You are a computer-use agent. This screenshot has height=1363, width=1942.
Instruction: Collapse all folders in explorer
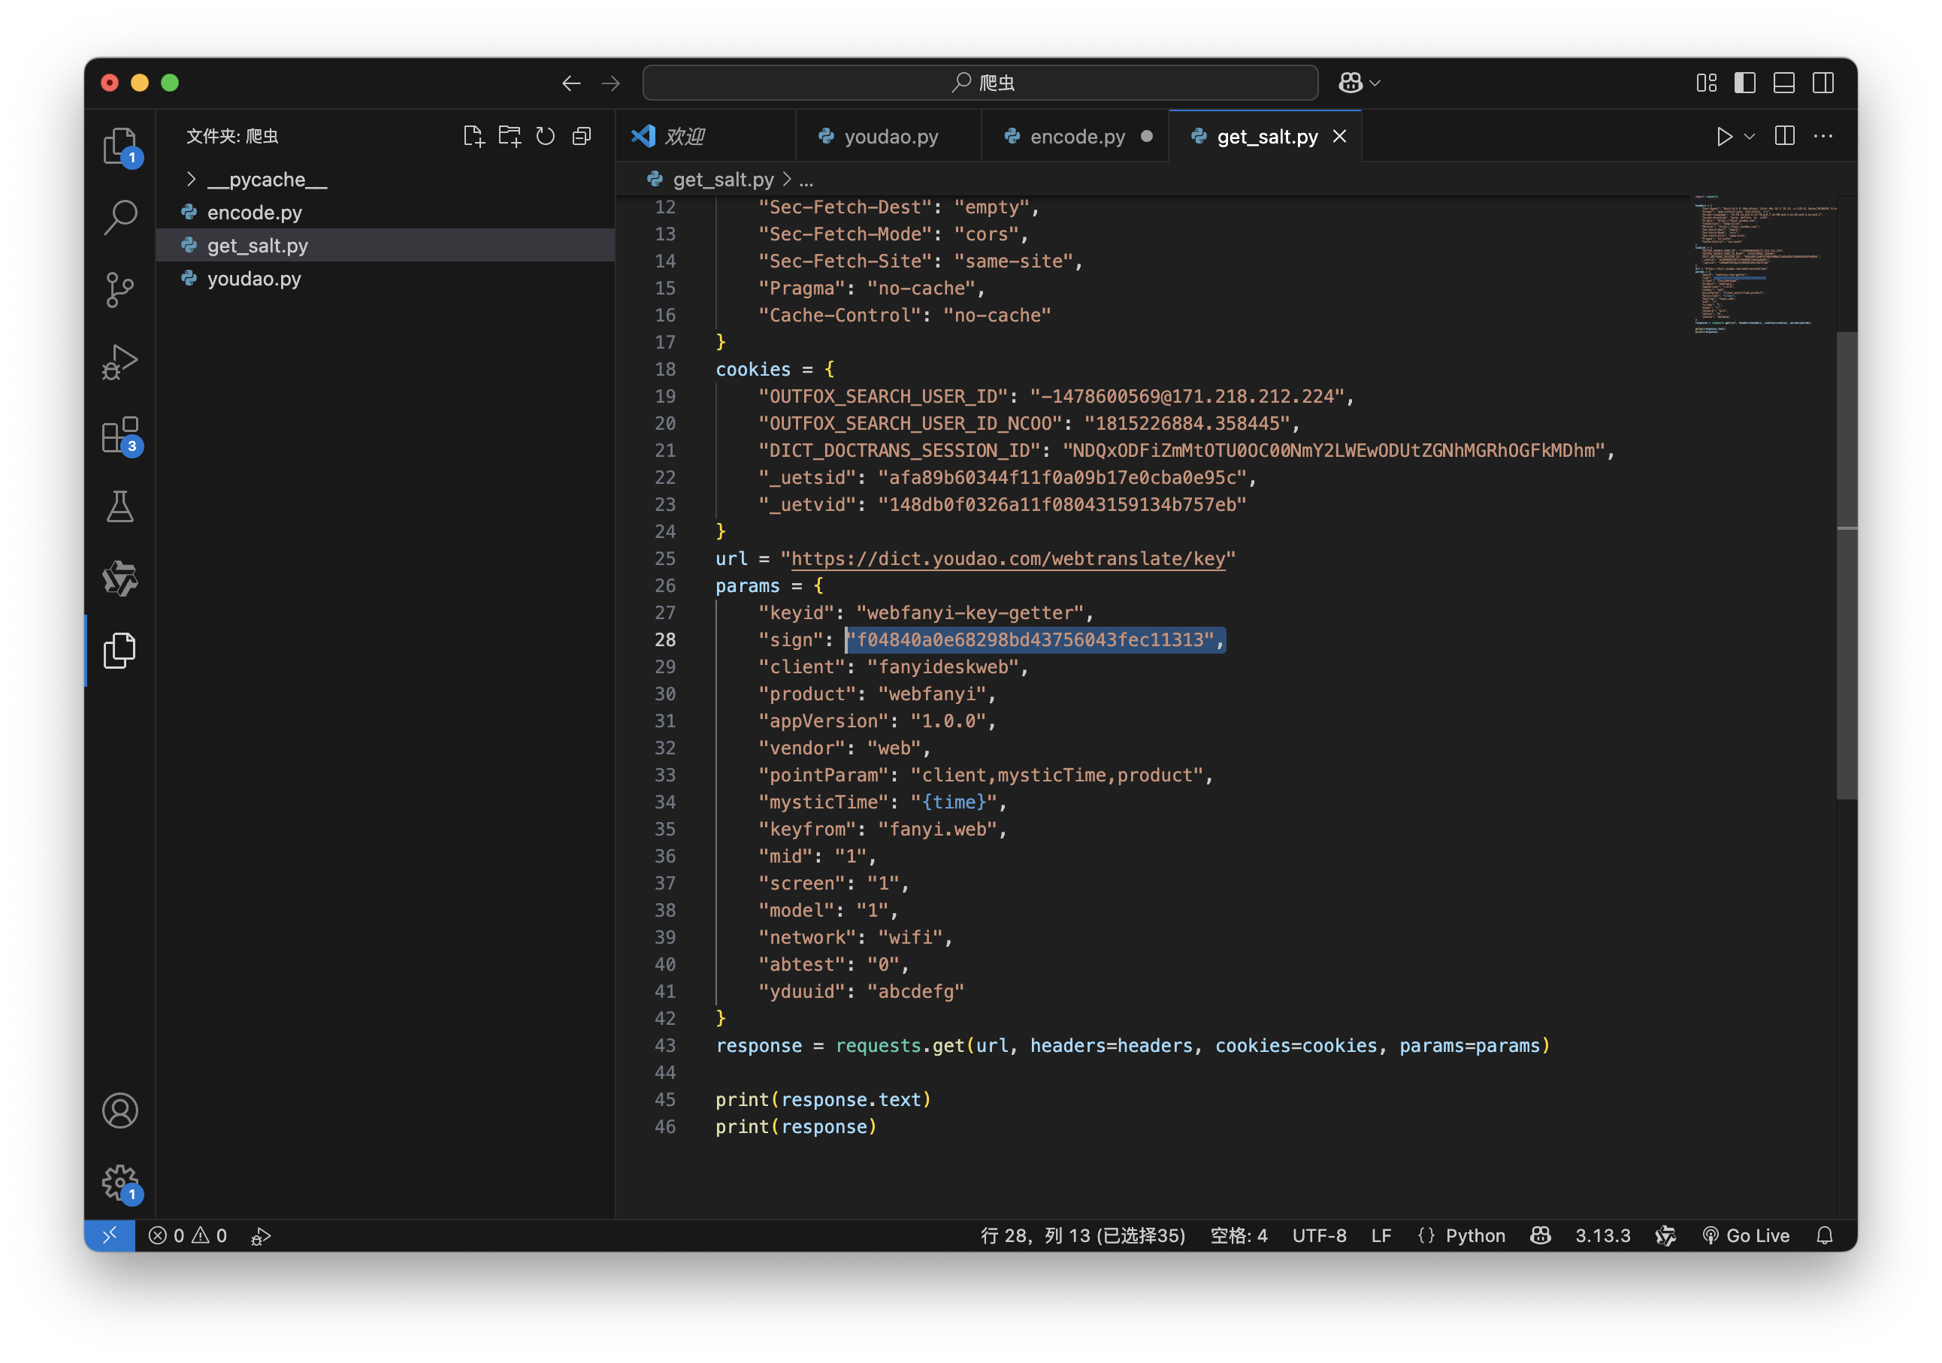(582, 136)
